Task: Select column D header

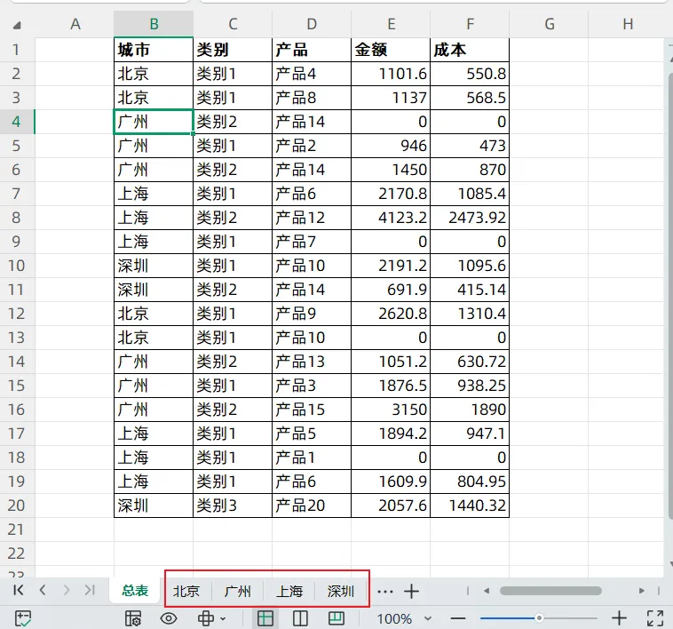Action: tap(312, 24)
